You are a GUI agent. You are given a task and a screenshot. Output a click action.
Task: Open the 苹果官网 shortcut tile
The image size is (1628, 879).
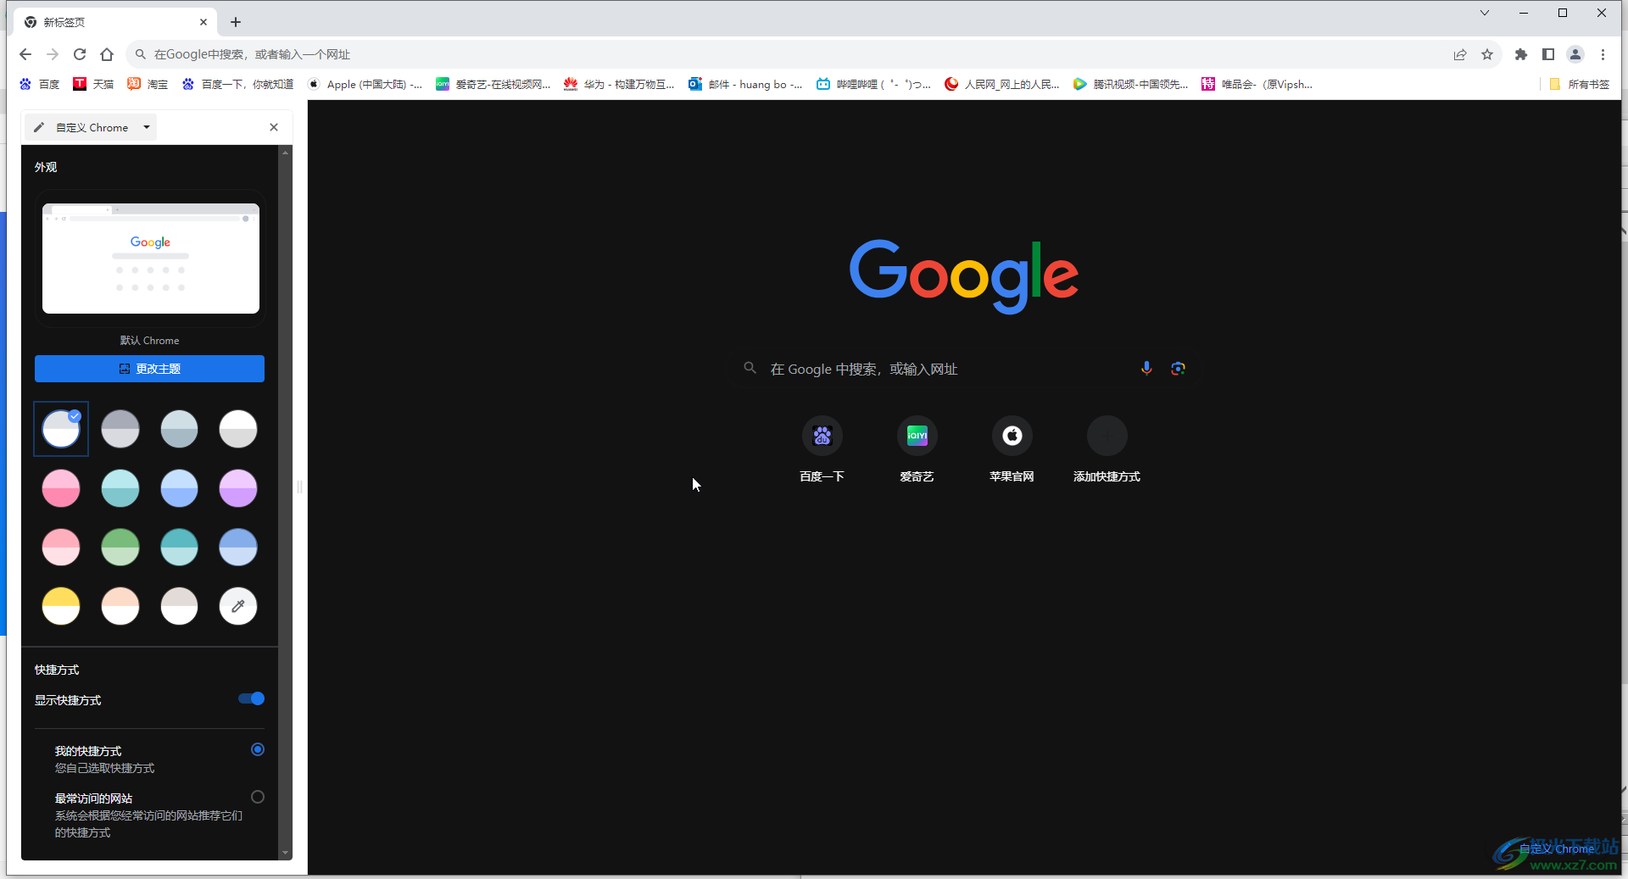click(1012, 450)
